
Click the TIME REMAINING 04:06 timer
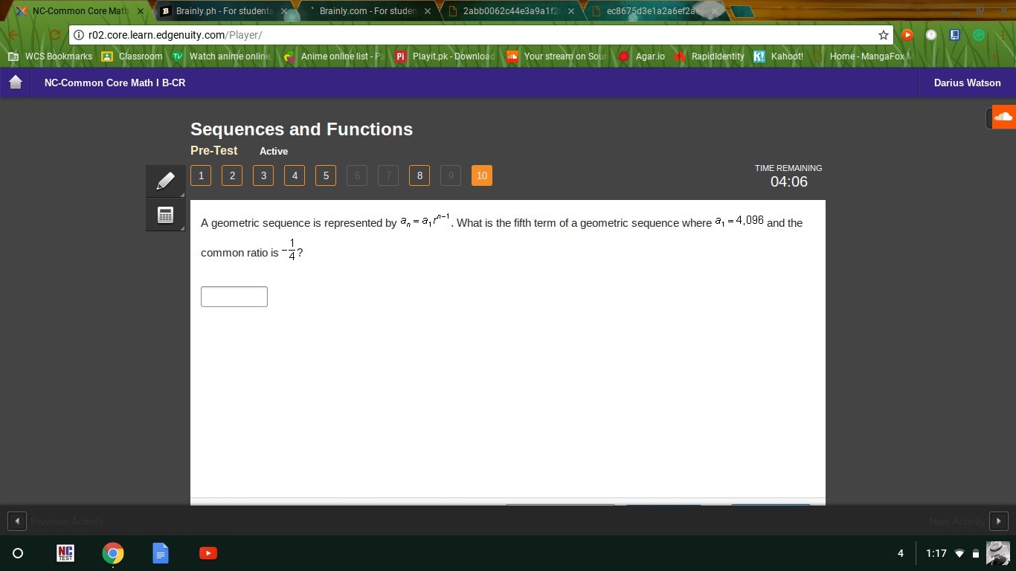pos(788,176)
